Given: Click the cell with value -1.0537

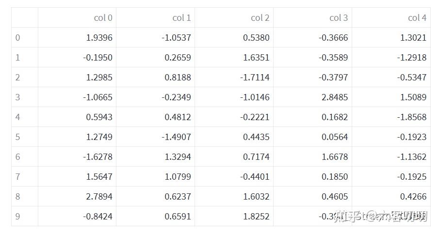Looking at the screenshot, I should tap(176, 38).
